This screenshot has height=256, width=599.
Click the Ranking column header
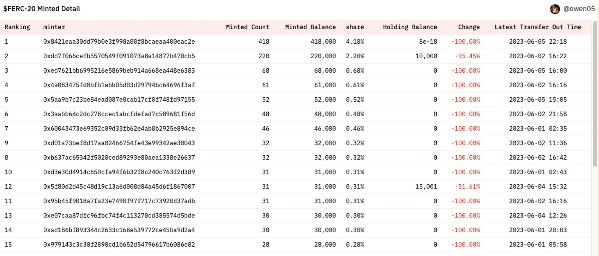click(17, 27)
